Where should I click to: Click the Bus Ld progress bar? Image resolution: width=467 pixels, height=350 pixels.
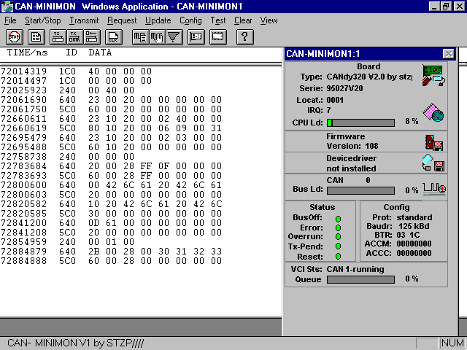tap(360, 190)
